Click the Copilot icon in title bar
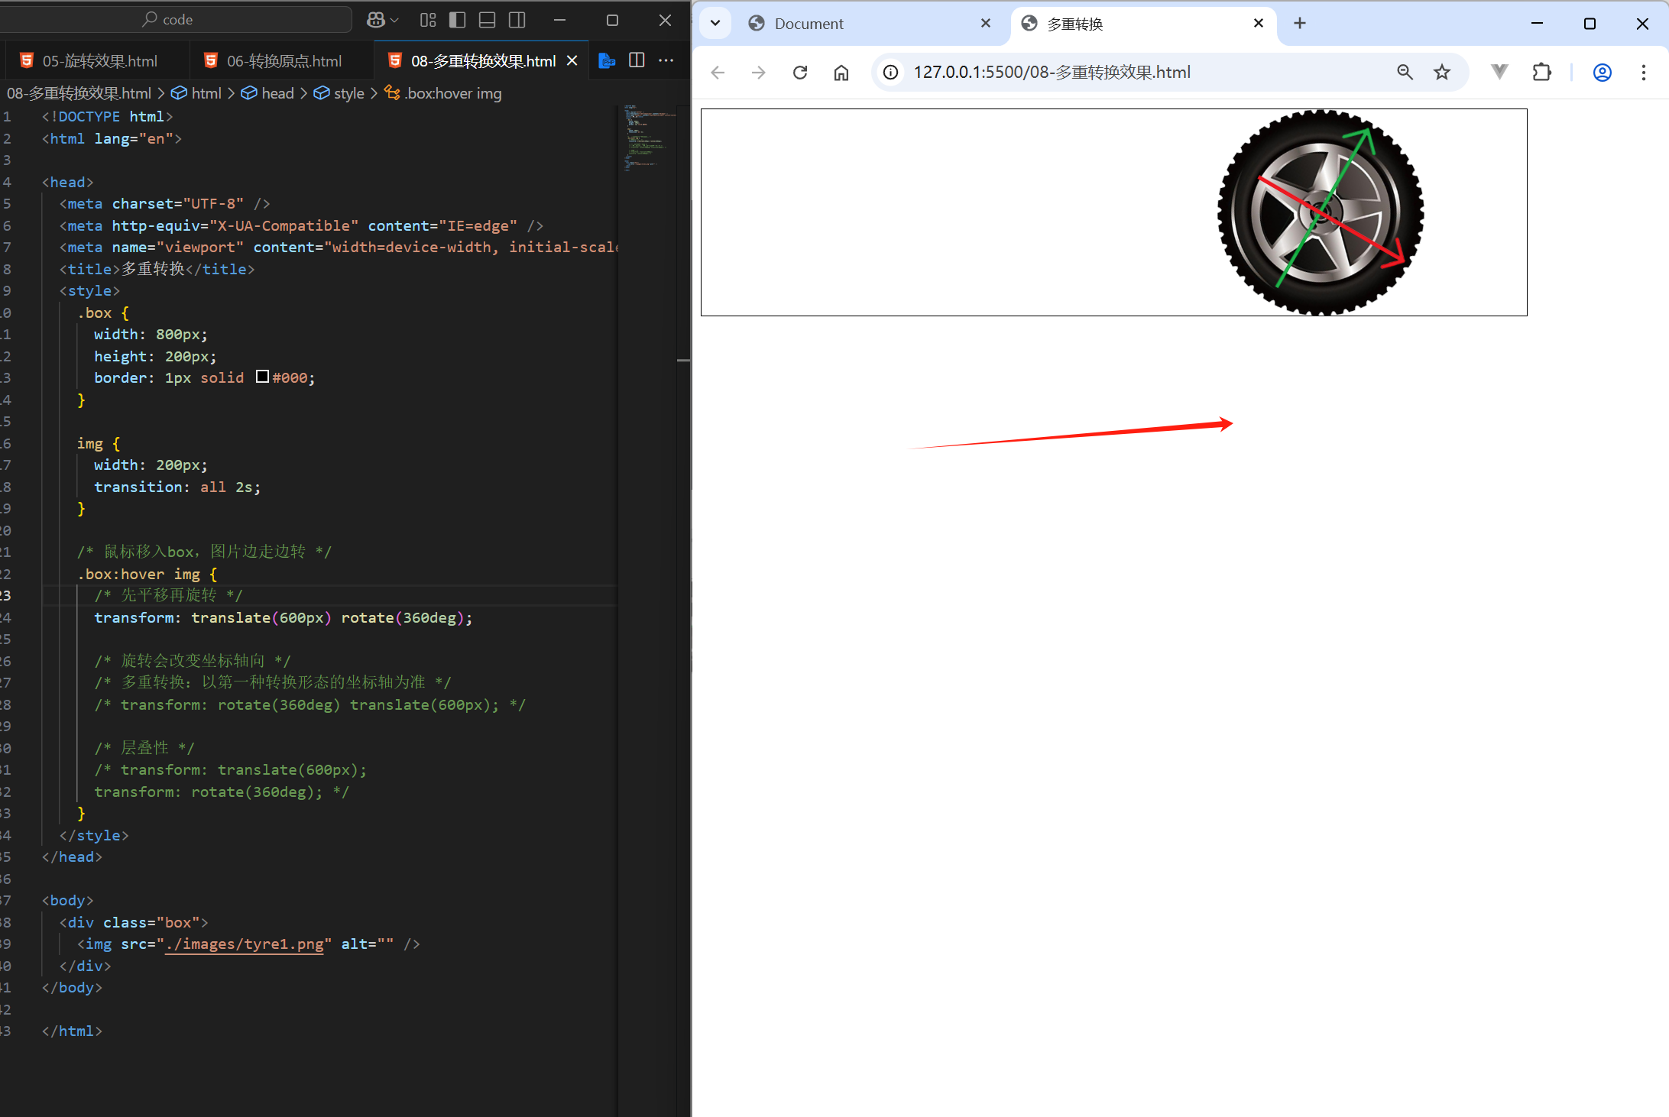The image size is (1669, 1117). 375,20
